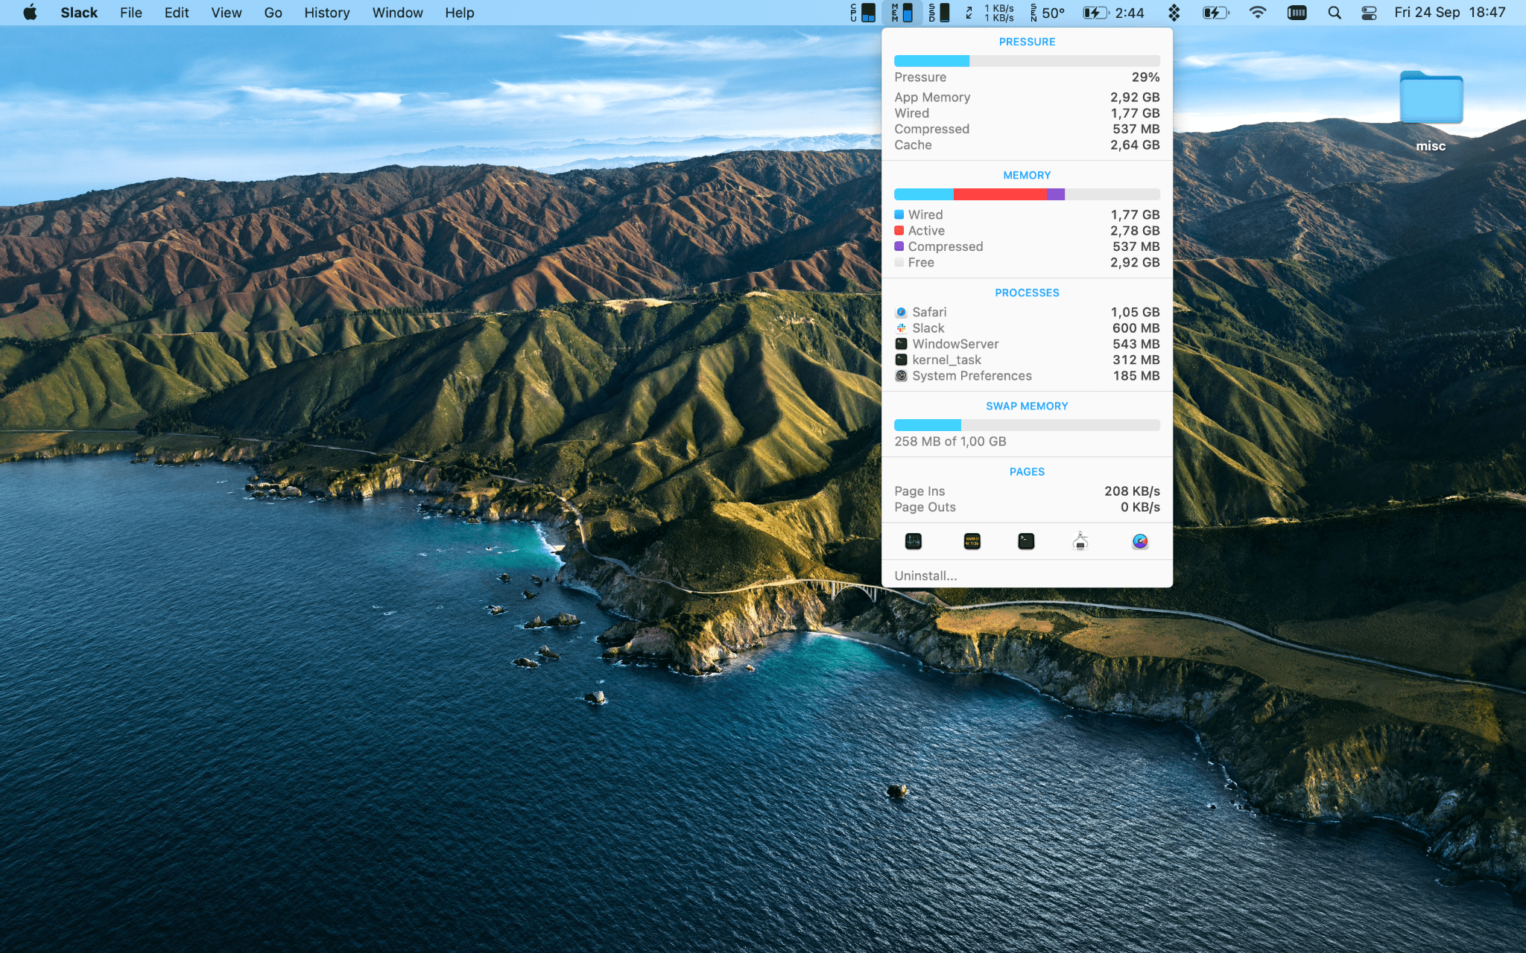Toggle Active memory color indicator
Viewport: 1526px width, 953px height.
tap(899, 229)
